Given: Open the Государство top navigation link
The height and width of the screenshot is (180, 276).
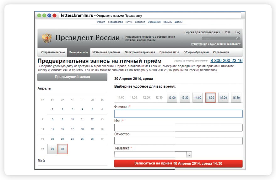Looking at the screenshot, I should pyautogui.click(x=116, y=22).
